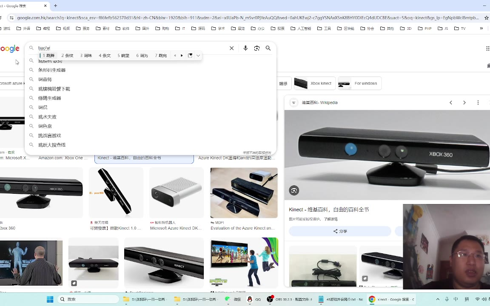490x306 pixels.
Task: Open the 人工智能 bookmarks folder
Action: 301,28
